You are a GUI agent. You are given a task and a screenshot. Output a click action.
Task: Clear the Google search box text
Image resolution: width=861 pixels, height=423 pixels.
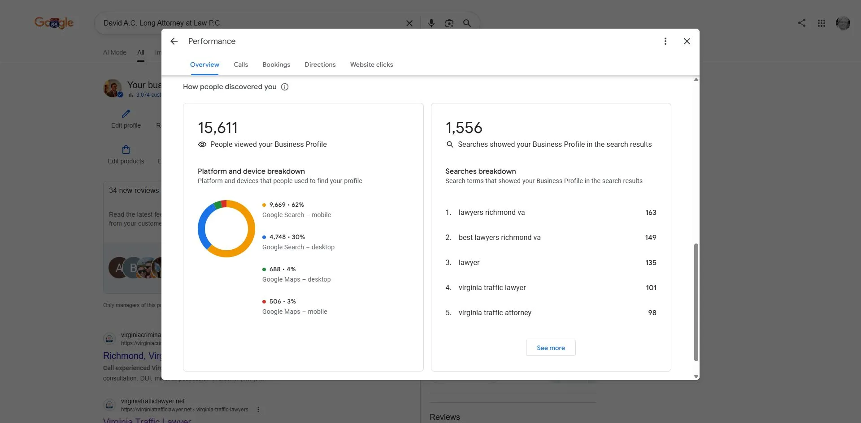(409, 23)
